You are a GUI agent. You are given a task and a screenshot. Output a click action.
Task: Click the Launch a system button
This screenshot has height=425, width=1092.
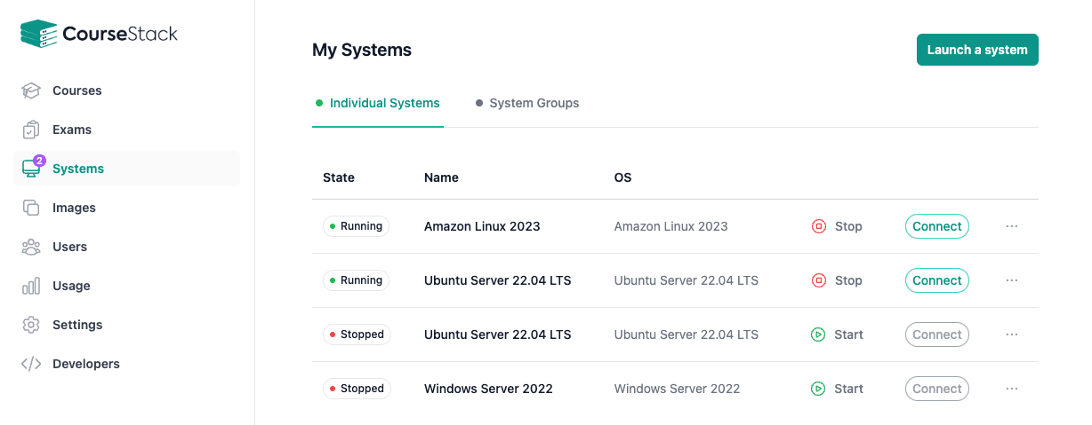click(977, 50)
